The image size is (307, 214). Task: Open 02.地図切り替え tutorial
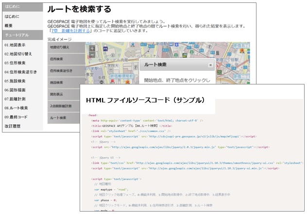(18, 54)
